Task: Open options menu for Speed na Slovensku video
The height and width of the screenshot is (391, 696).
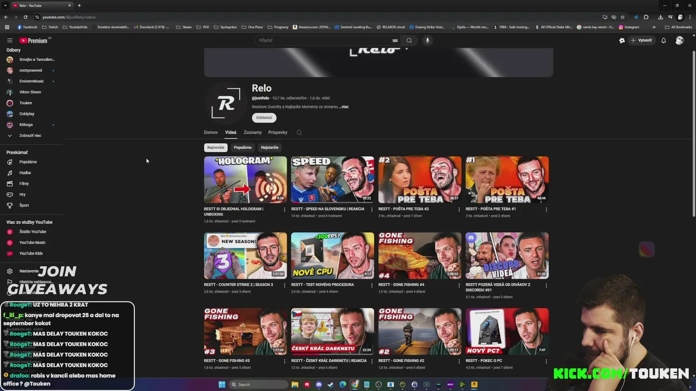Action: coord(372,210)
